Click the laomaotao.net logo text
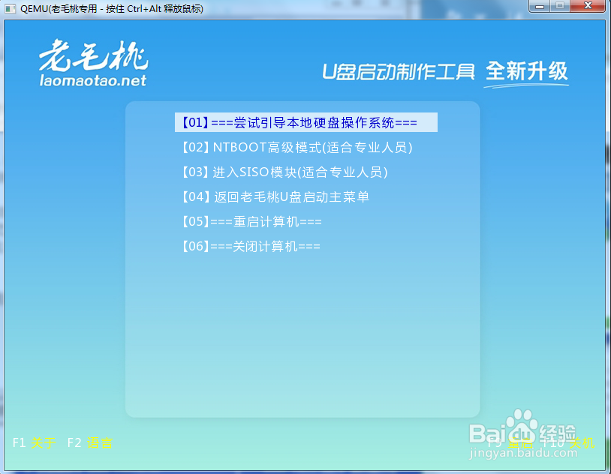This screenshot has width=611, height=474. coord(93,80)
